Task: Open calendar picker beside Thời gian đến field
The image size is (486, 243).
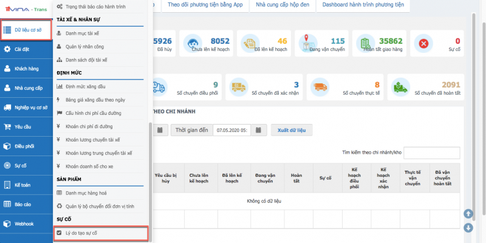Action: coord(259,130)
